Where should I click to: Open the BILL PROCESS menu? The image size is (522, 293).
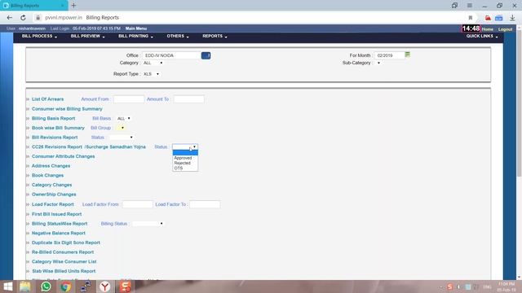[39, 36]
